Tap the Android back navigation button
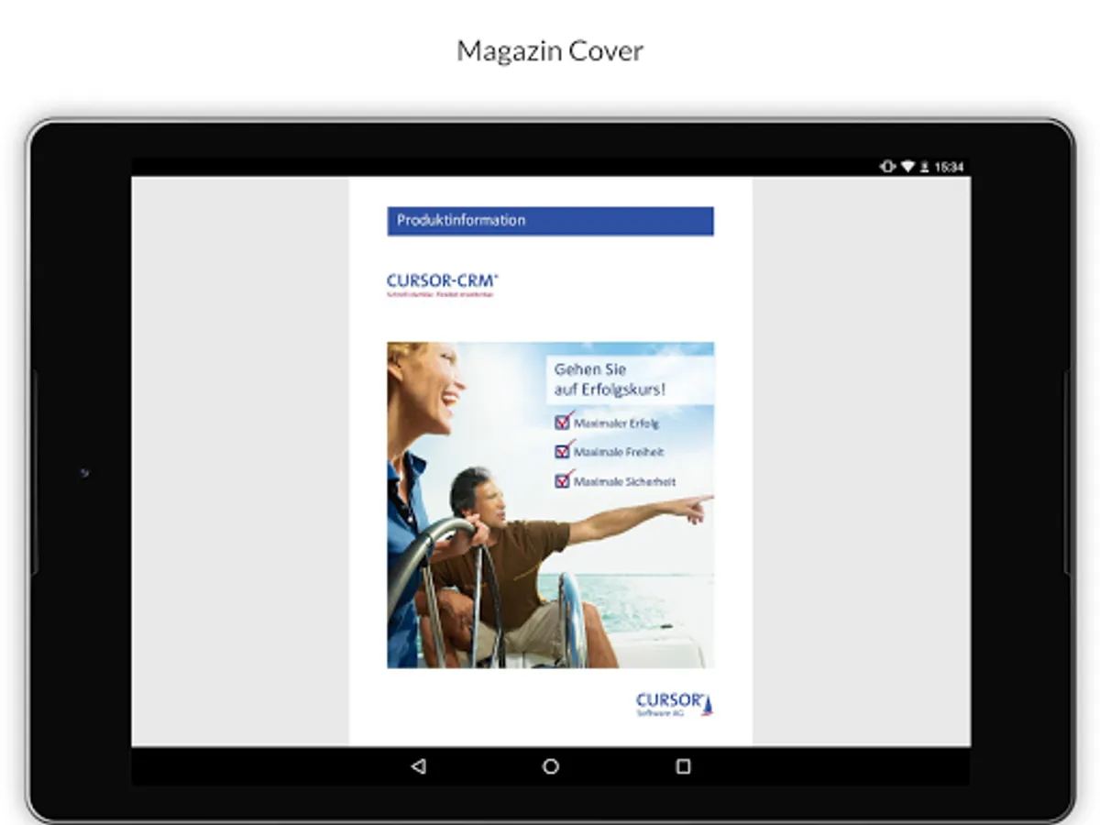 tap(419, 766)
